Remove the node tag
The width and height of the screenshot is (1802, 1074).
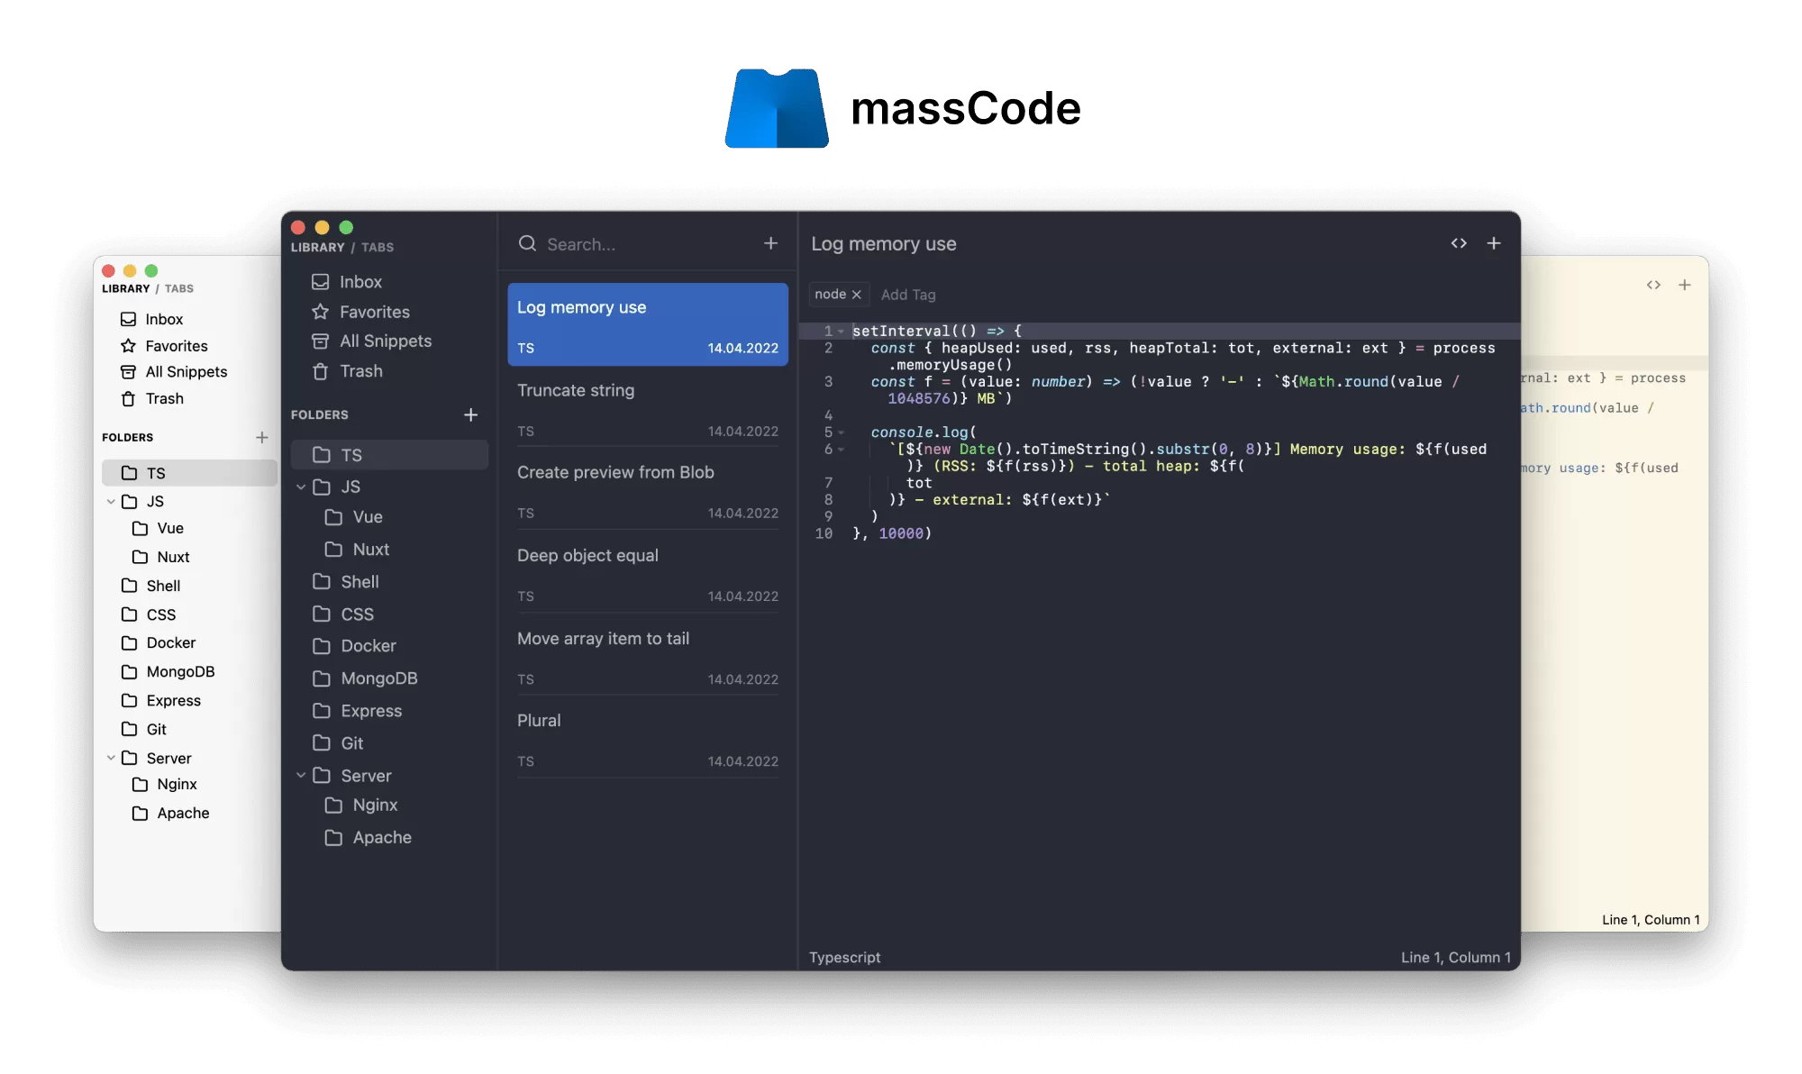click(856, 295)
